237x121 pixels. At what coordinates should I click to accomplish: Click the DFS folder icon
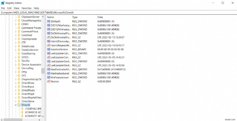[x=19, y=75]
